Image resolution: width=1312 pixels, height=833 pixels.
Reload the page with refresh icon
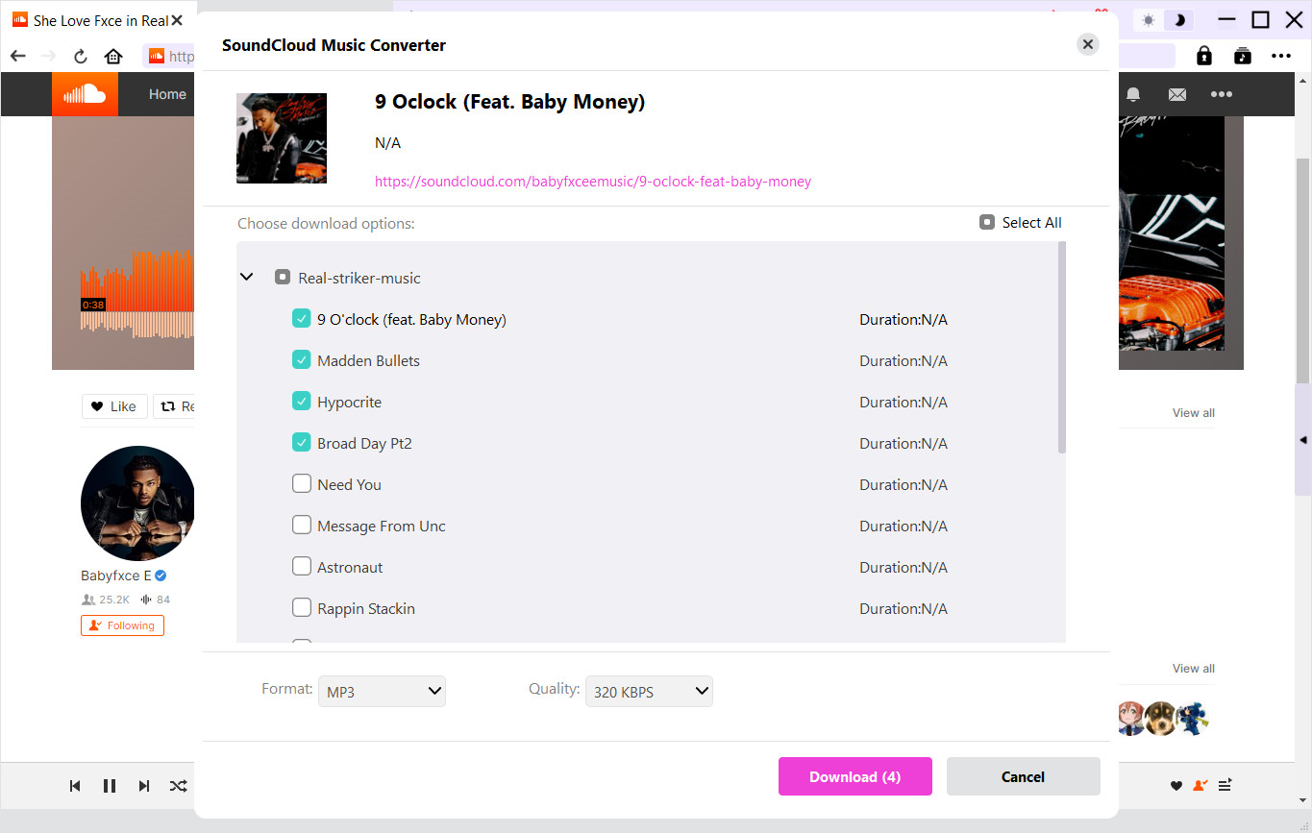(81, 56)
